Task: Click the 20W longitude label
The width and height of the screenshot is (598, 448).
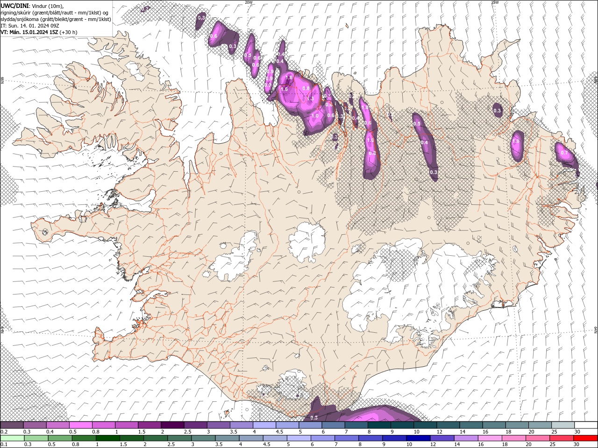Action: pos(249,2)
